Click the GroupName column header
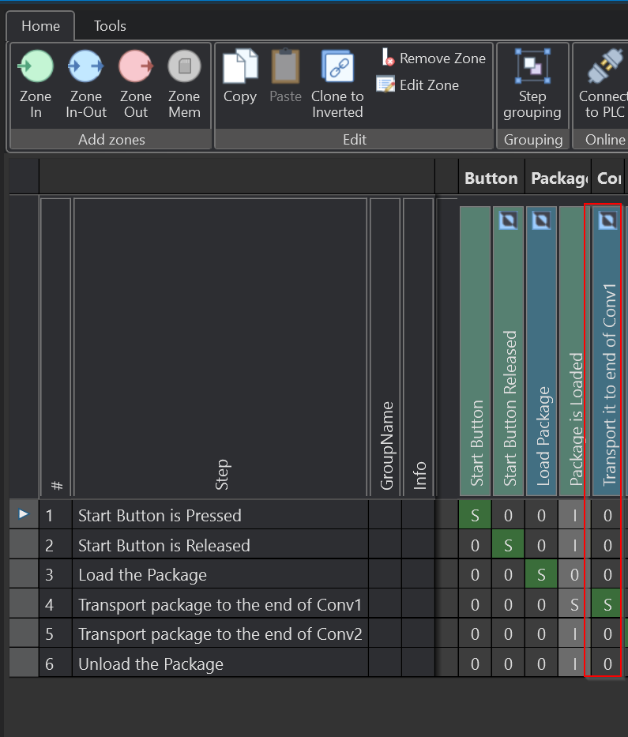628x737 pixels. tap(385, 347)
